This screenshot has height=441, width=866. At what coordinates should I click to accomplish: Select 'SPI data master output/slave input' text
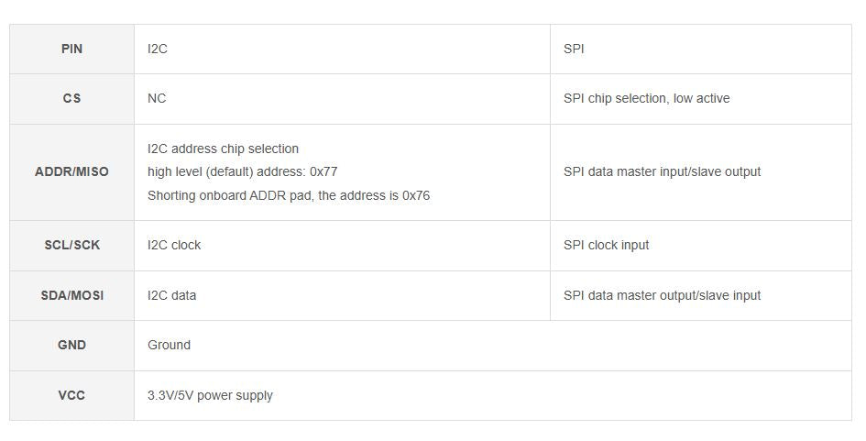662,295
